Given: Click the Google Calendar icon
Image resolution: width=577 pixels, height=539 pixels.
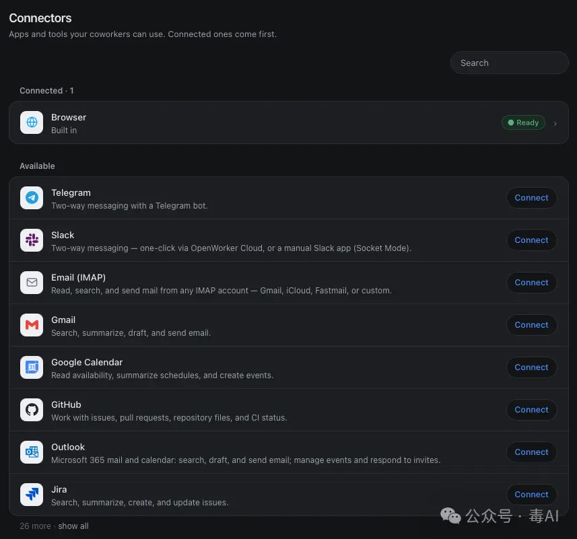Looking at the screenshot, I should (32, 367).
